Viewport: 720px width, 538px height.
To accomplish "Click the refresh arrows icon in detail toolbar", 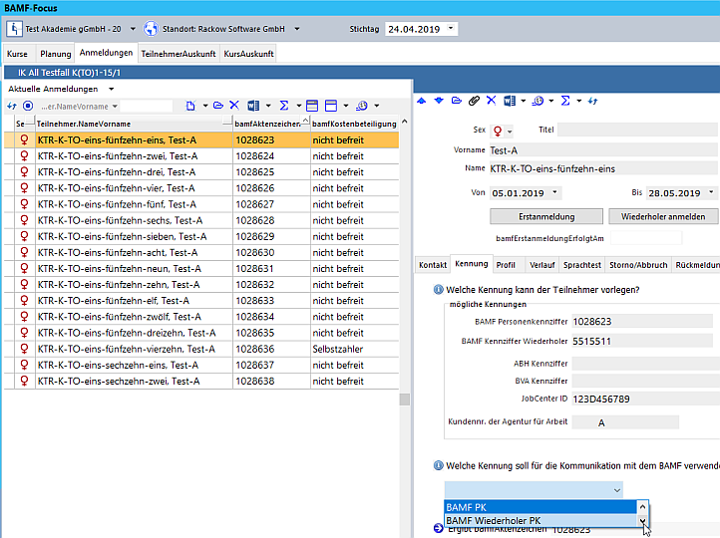I will [592, 101].
